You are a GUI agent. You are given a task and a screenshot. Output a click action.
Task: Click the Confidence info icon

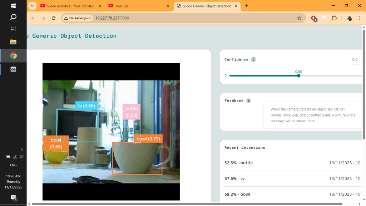[253, 59]
